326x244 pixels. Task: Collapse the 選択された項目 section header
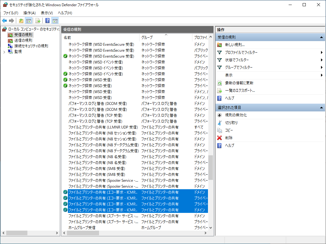click(x=270, y=107)
